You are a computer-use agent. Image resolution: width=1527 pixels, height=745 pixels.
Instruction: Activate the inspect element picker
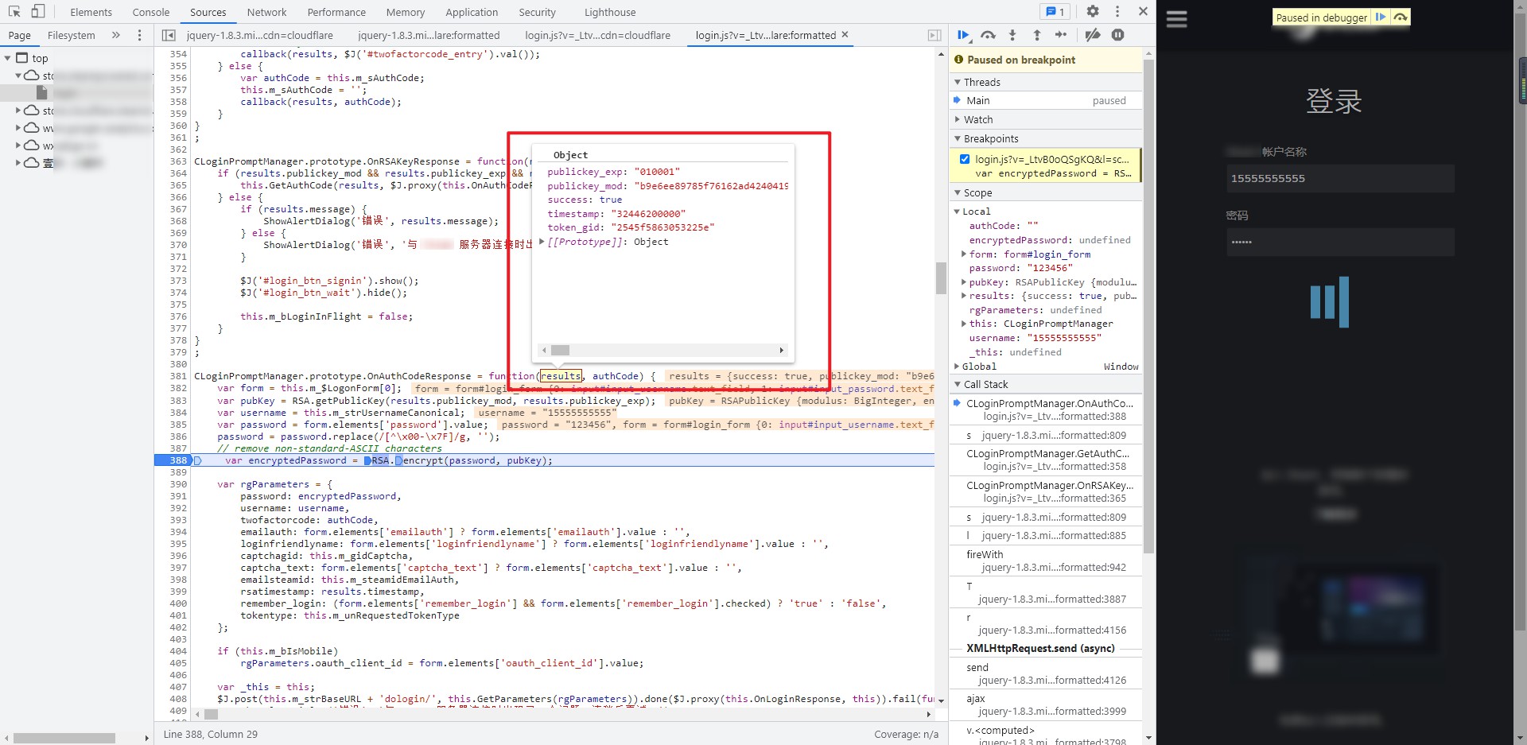14,12
